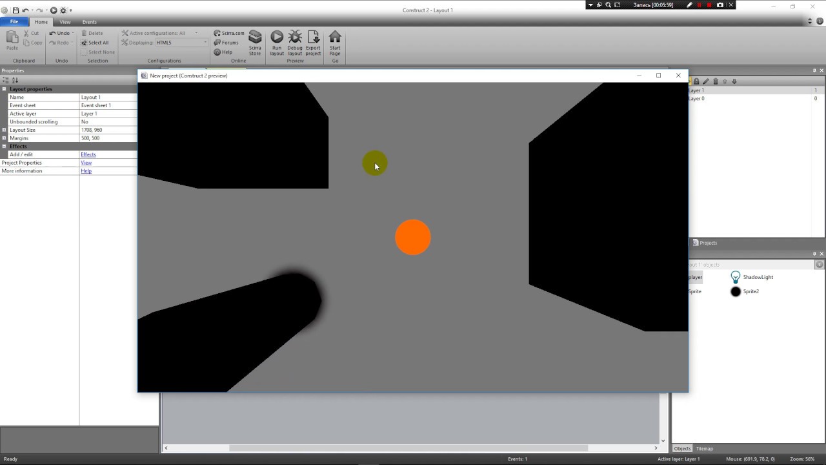Collapse the Effects section
This screenshot has width=826, height=465.
[4, 147]
